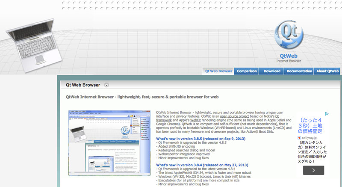342x187 pixels.
Task: Click the version 3.8.4 release heading
Action: pos(202,165)
